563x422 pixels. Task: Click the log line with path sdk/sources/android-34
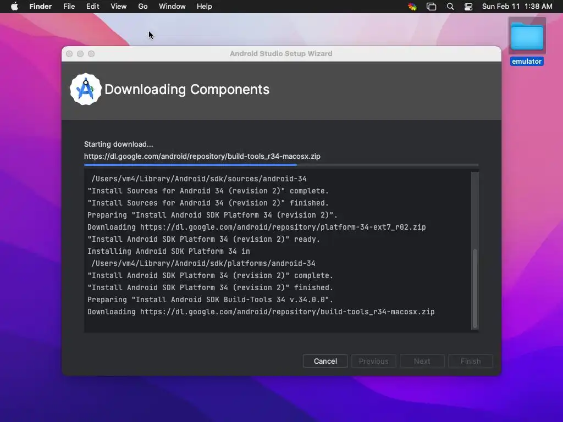(199, 179)
